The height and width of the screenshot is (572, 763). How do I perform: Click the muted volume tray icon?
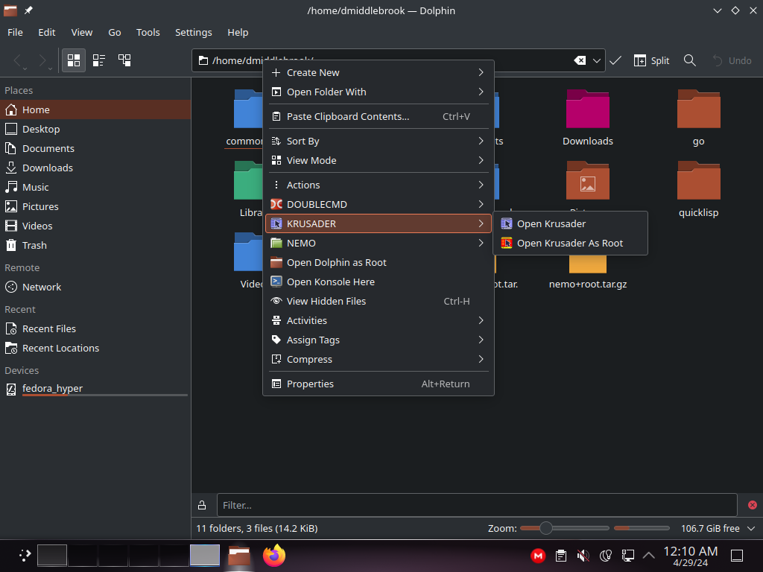pos(583,556)
